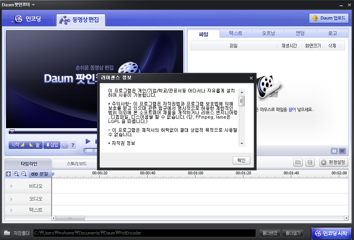Click the preview seek bar handle
Screen dimensions: 354x240
[x=12, y=131]
